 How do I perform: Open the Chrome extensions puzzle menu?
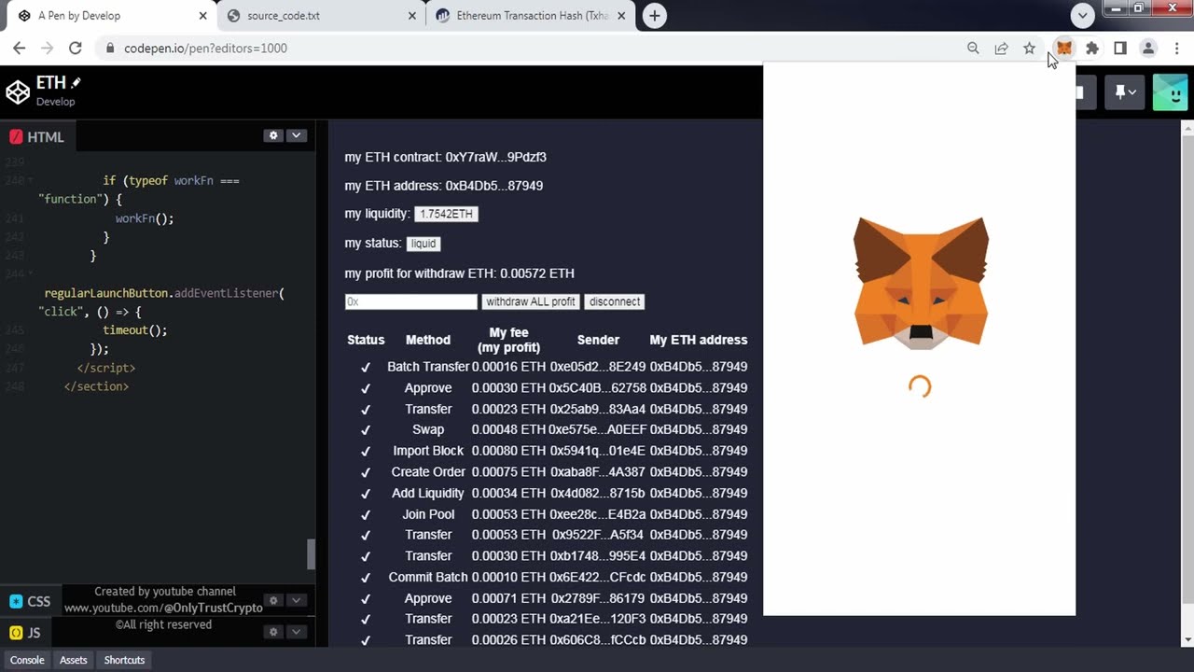(x=1092, y=48)
